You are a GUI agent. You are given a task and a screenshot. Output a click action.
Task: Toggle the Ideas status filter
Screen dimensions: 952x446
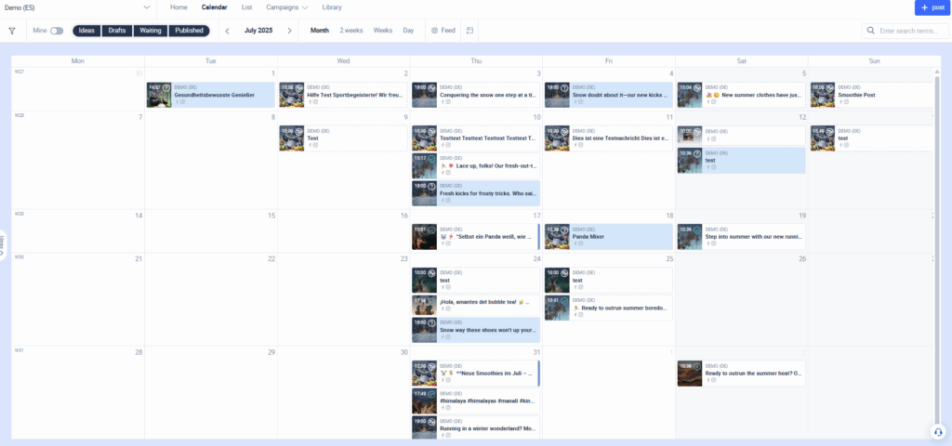[x=86, y=31]
